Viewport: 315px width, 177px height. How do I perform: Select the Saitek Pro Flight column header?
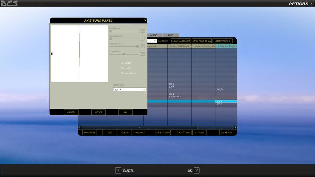coord(226,47)
